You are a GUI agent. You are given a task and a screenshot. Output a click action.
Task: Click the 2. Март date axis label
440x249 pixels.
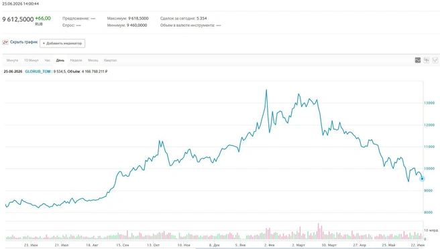tap(298, 245)
